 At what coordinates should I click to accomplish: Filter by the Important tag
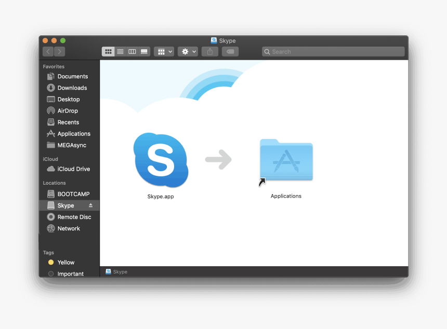69,273
